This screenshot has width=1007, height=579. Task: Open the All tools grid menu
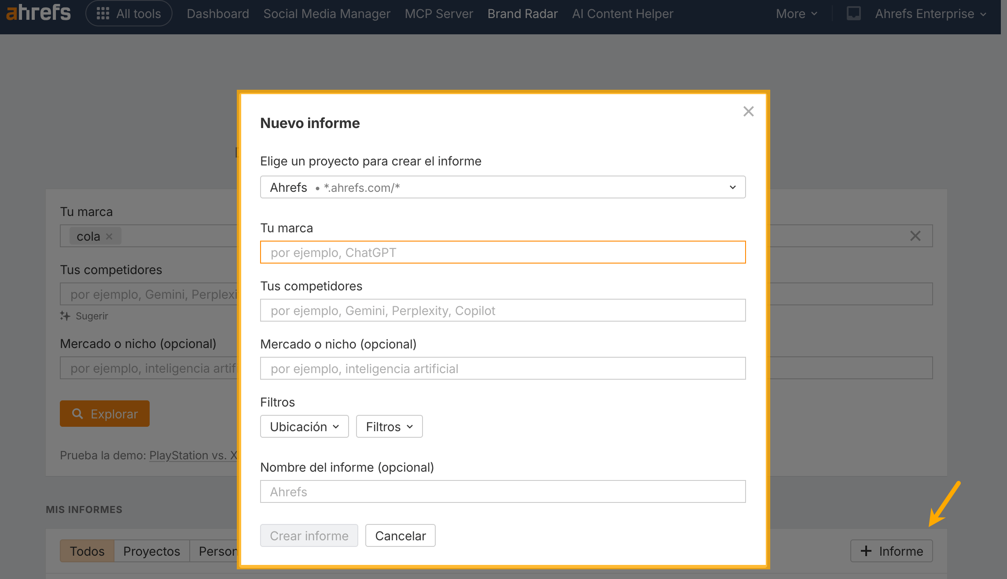click(129, 14)
